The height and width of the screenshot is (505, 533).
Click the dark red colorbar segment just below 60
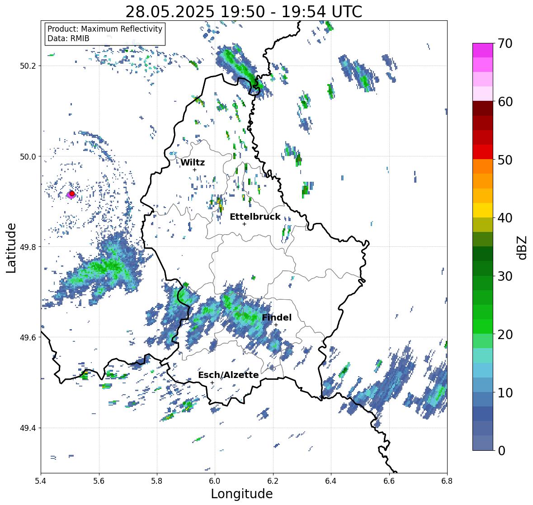[483, 109]
